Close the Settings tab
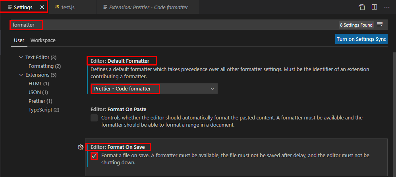This screenshot has height=177, width=396. tap(42, 7)
